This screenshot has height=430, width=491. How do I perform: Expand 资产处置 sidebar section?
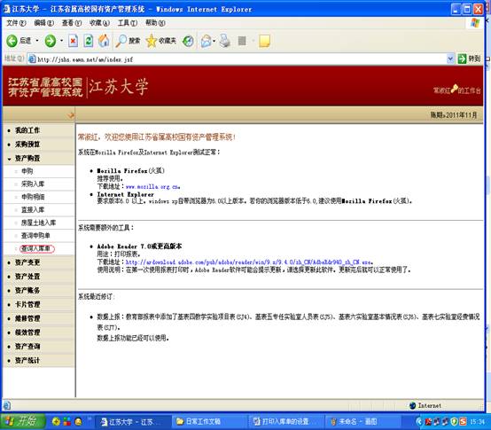[27, 277]
